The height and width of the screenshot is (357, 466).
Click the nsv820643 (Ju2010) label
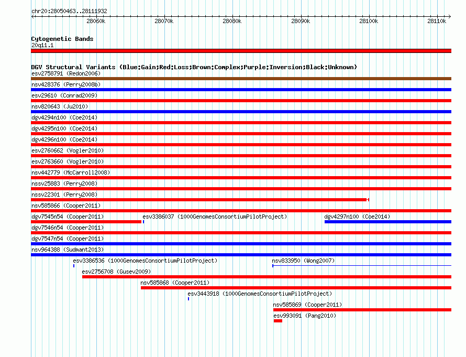point(60,106)
